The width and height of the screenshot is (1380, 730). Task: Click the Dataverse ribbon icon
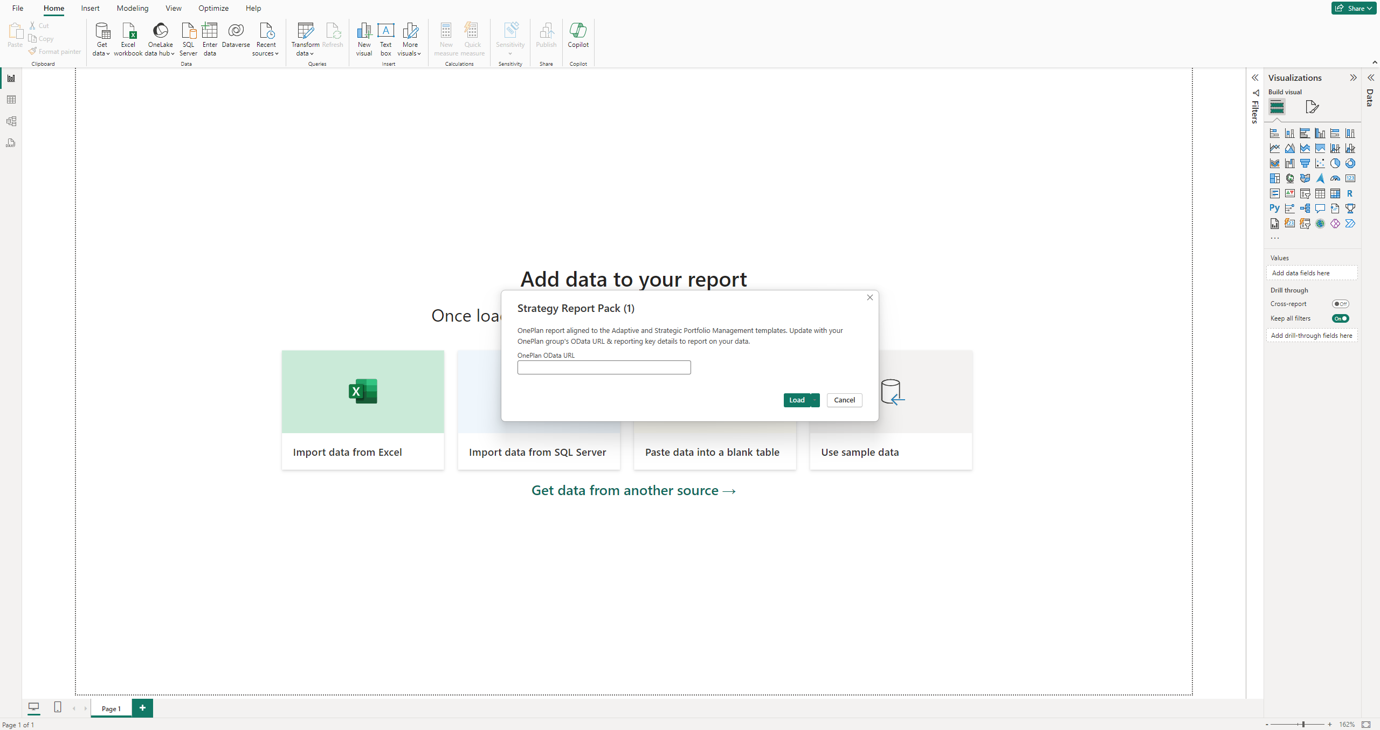[x=236, y=36]
